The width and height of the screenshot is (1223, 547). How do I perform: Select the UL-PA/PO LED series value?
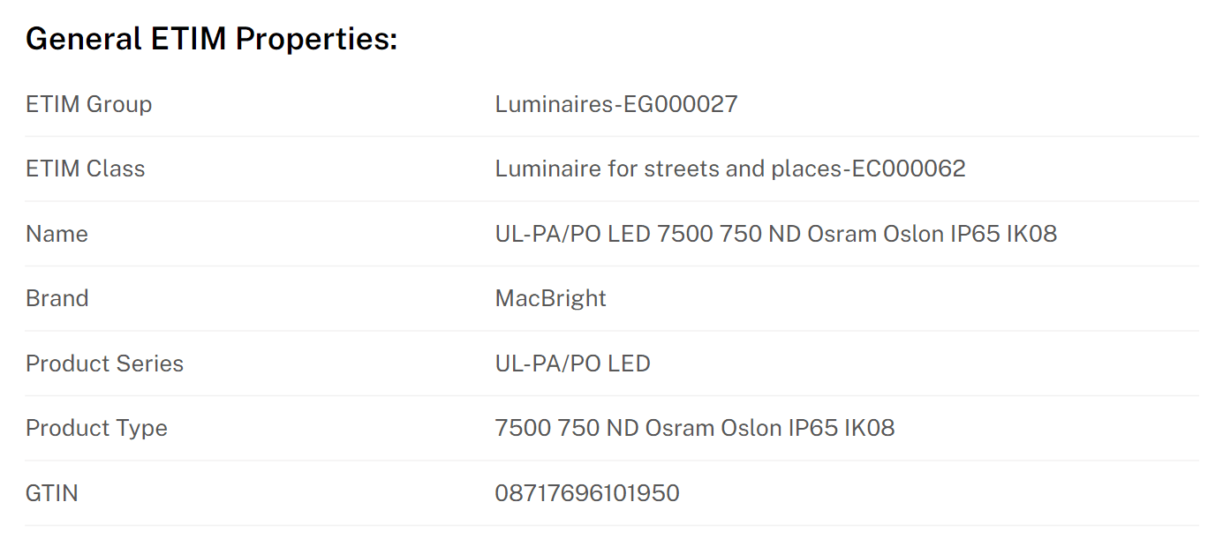[572, 363]
